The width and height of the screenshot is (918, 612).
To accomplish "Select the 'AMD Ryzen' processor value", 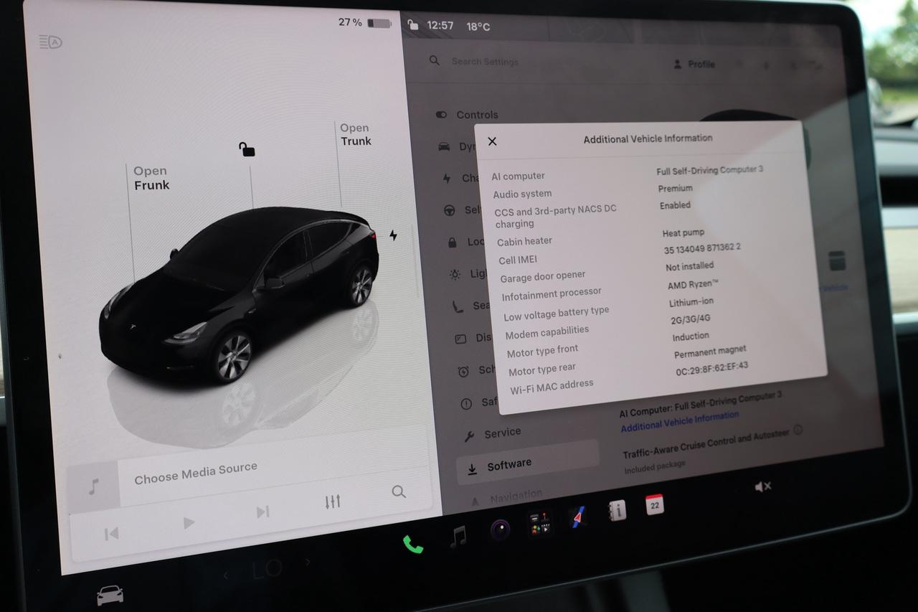I will tap(693, 284).
